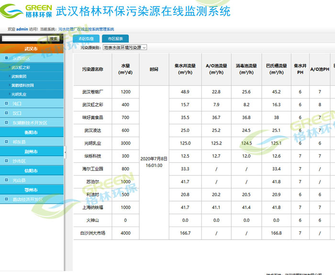
Task: Select the 武汉市 city header
Action: tap(32, 48)
